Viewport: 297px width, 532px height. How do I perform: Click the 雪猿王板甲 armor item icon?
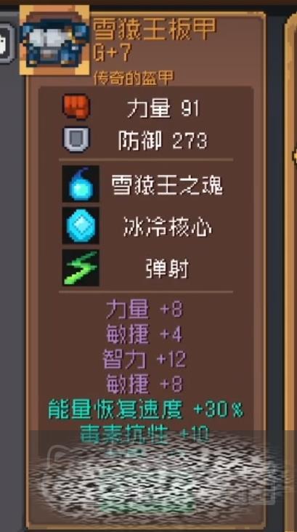tap(54, 41)
